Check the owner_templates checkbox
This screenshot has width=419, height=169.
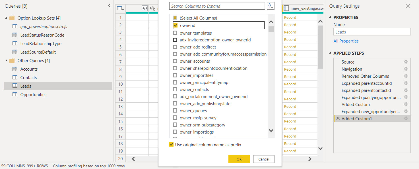(175, 33)
